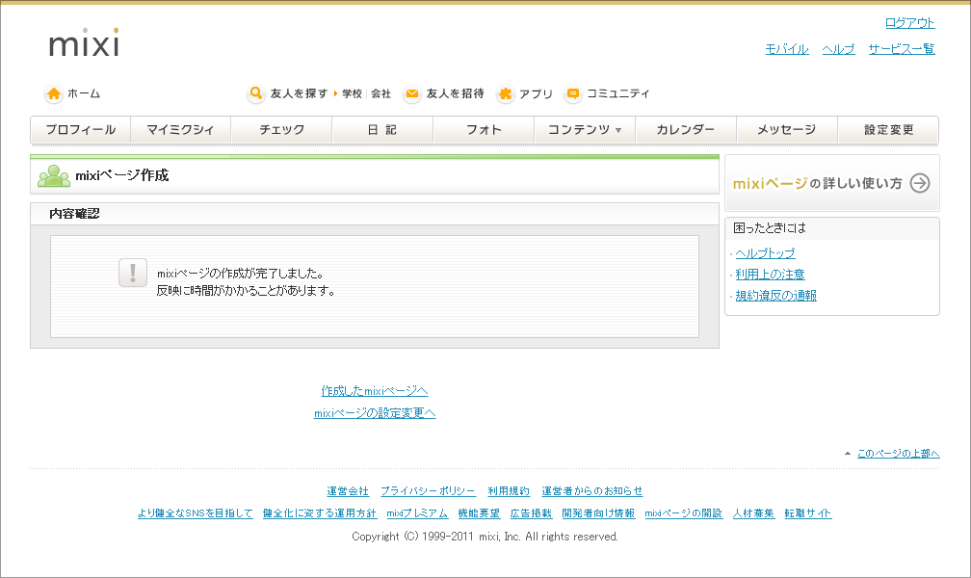Click the page top triangle icon
Screen dimensions: 971x578
[x=848, y=454]
